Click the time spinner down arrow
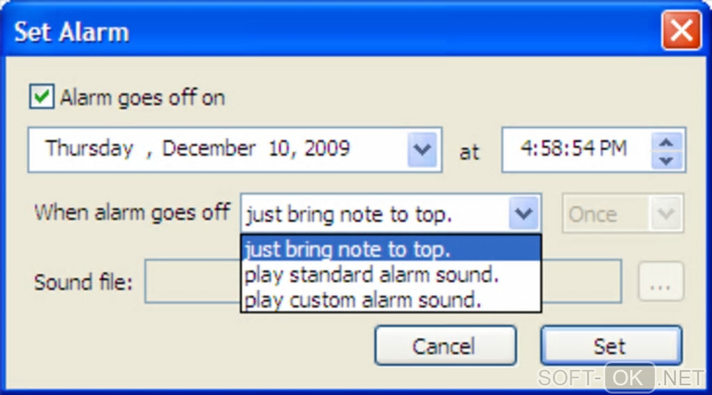 [667, 160]
